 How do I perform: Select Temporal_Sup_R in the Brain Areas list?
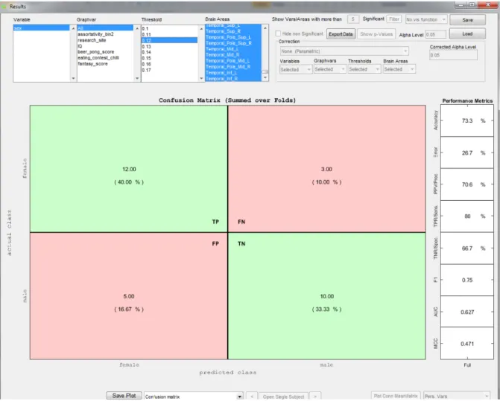233,31
